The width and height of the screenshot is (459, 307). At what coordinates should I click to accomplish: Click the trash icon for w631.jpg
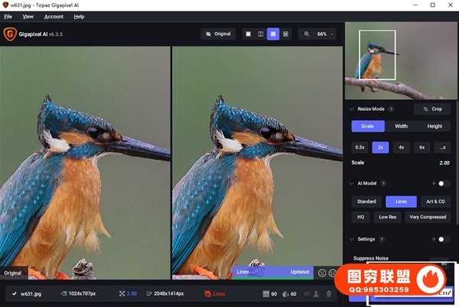329,294
